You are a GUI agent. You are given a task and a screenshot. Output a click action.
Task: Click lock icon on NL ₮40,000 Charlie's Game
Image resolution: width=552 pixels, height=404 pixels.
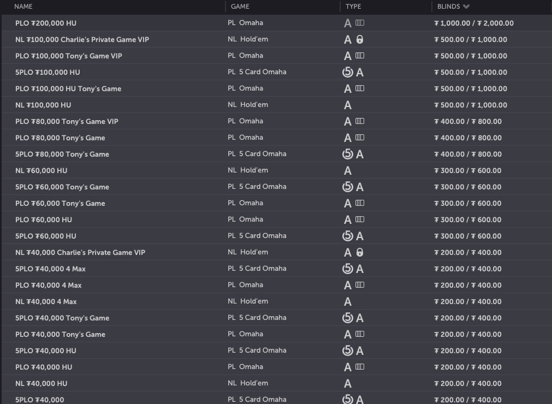pyautogui.click(x=360, y=252)
